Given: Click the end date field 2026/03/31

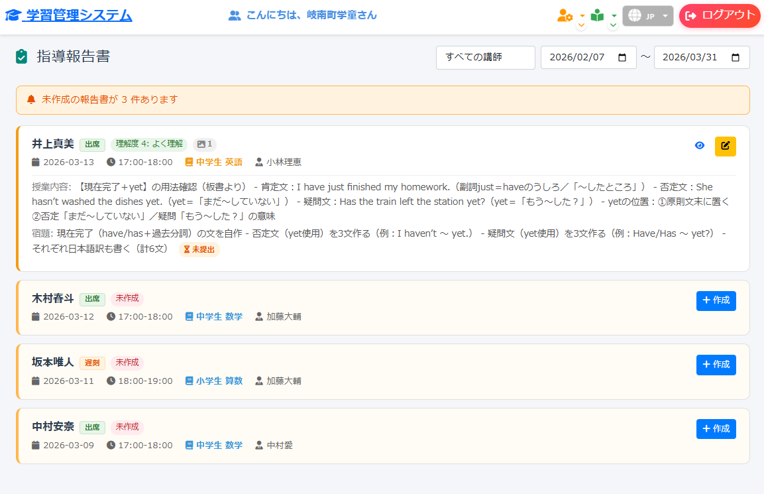Looking at the screenshot, I should pos(701,58).
